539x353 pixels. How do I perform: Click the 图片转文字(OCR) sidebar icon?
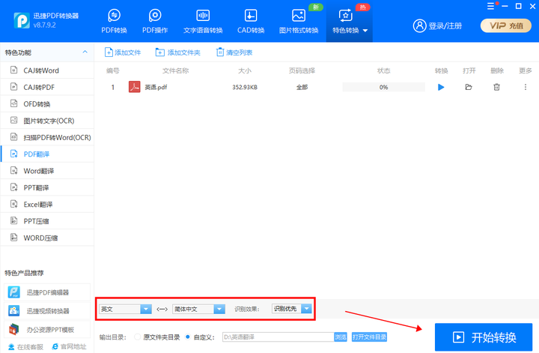[x=13, y=121]
